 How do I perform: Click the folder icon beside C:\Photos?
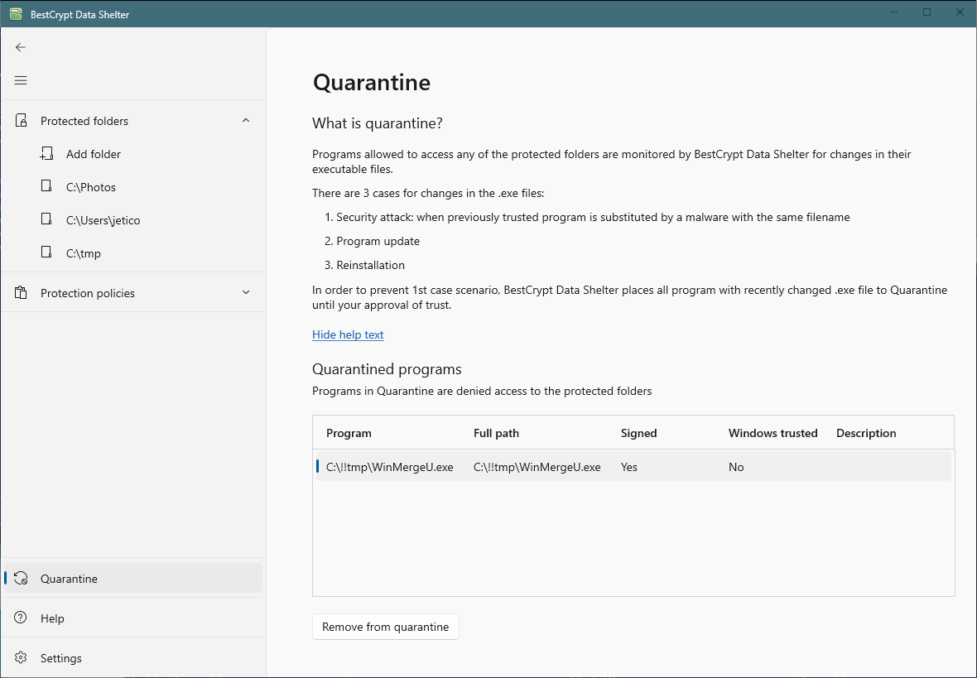(46, 185)
